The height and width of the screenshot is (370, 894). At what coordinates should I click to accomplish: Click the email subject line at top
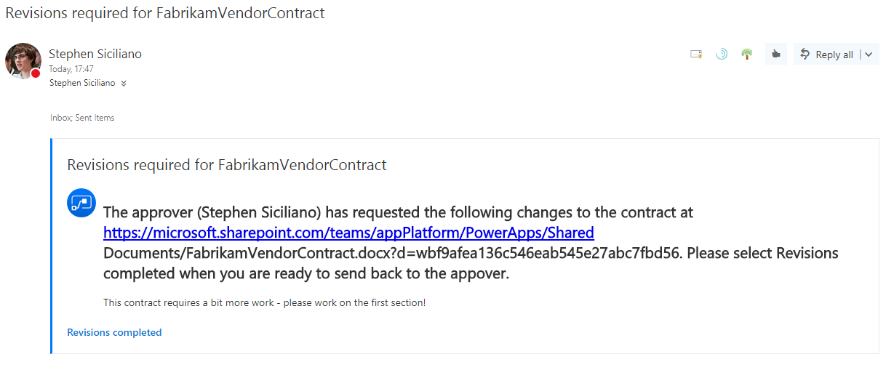tap(165, 13)
